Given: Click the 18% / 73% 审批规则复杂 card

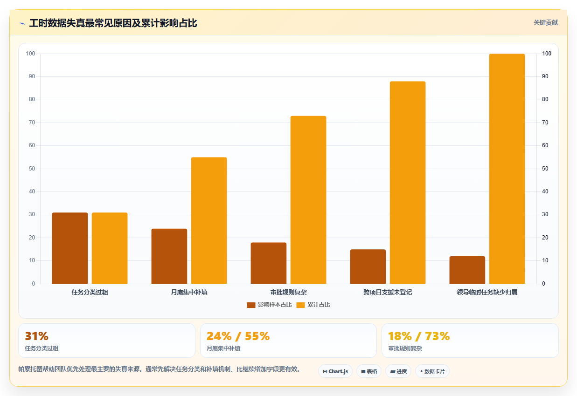Looking at the screenshot, I should point(470,341).
